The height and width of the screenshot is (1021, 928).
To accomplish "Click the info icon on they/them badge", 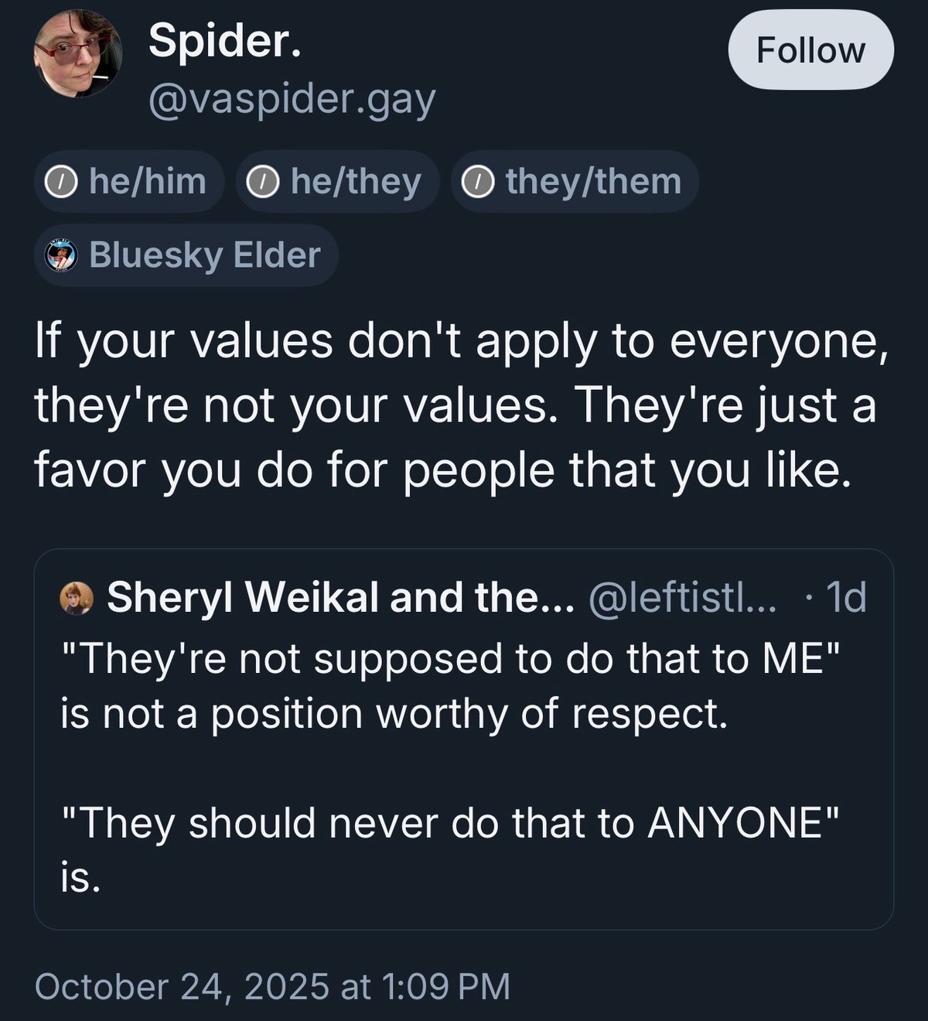I will click(x=479, y=181).
